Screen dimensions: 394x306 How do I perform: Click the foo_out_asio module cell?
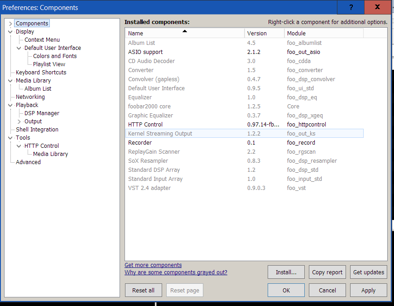coord(303,52)
